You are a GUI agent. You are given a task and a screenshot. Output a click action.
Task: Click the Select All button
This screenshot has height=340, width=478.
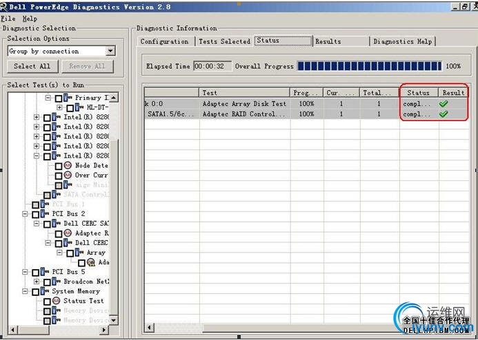[32, 66]
